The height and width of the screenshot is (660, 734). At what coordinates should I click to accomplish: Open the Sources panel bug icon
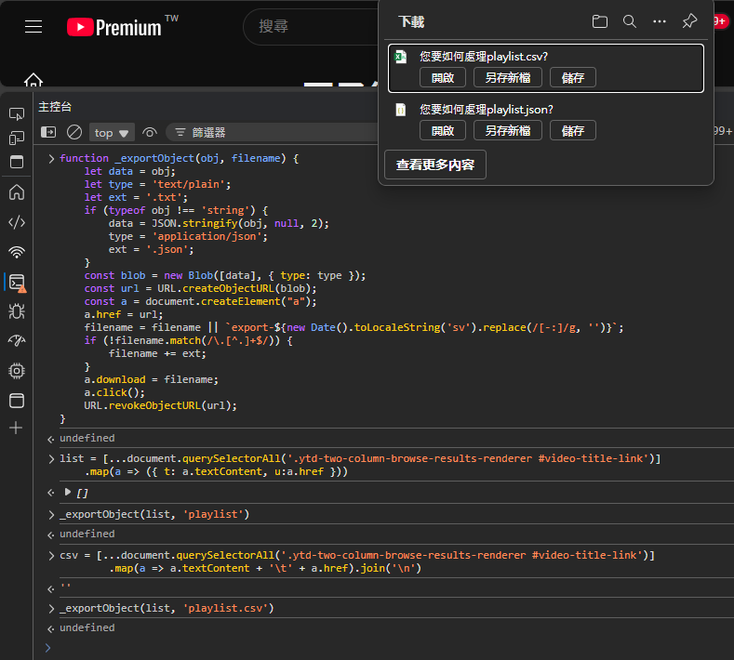click(x=16, y=311)
